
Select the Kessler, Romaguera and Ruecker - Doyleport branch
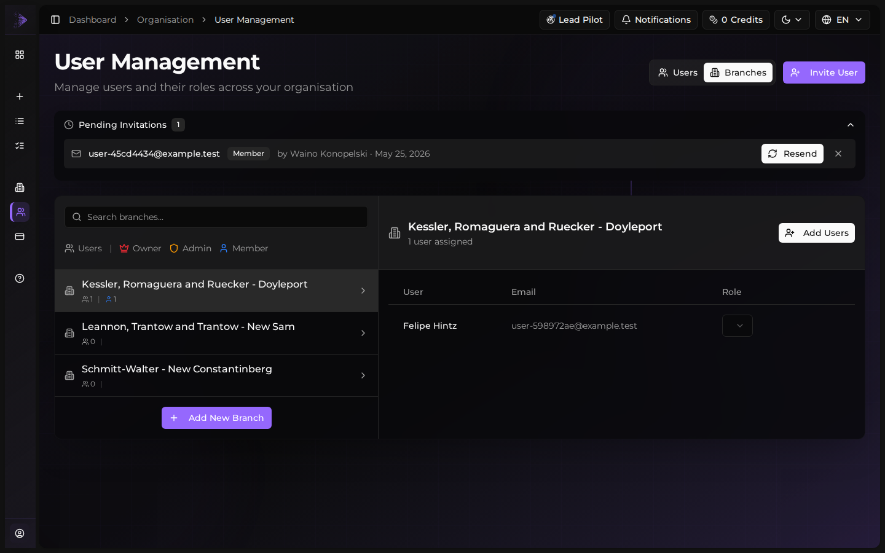pyautogui.click(x=216, y=291)
